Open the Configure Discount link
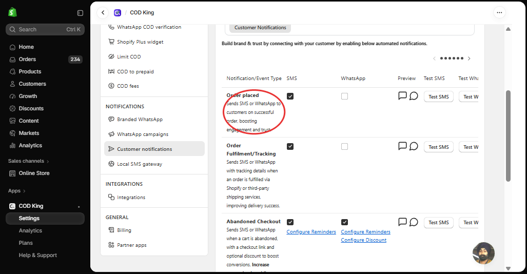Screen dimensions: 527x274 (x=364, y=240)
